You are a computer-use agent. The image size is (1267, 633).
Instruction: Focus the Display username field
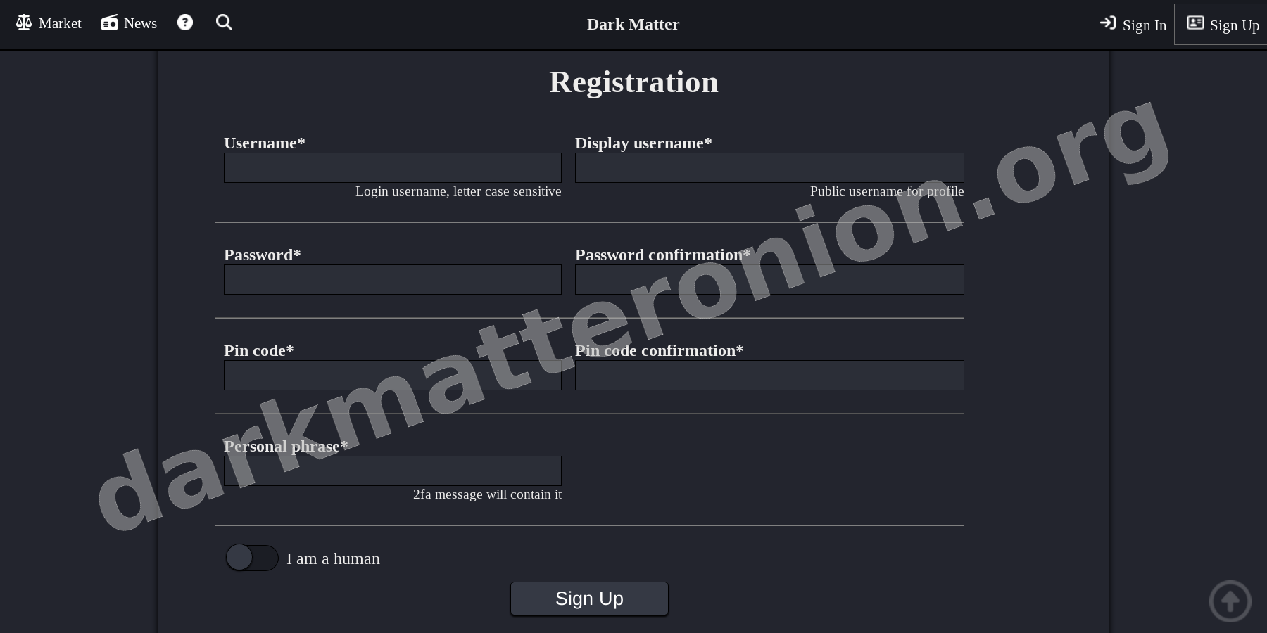[769, 167]
